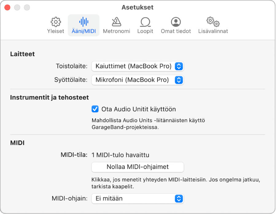
Task: Open the Yleiset settings pane gear icon
Action: tap(56, 21)
